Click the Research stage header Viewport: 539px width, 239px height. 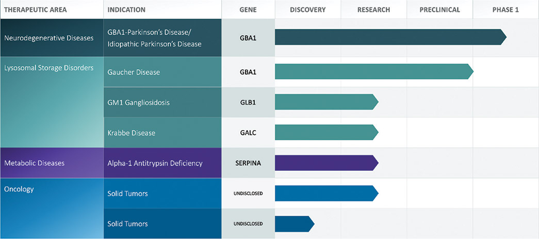click(x=373, y=10)
